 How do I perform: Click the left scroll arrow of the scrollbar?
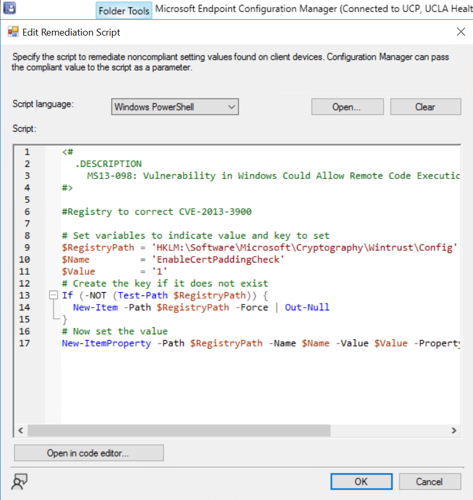point(20,431)
